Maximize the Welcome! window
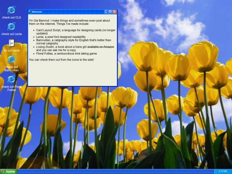Screen dimensions: 232x174 click(x=110, y=12)
